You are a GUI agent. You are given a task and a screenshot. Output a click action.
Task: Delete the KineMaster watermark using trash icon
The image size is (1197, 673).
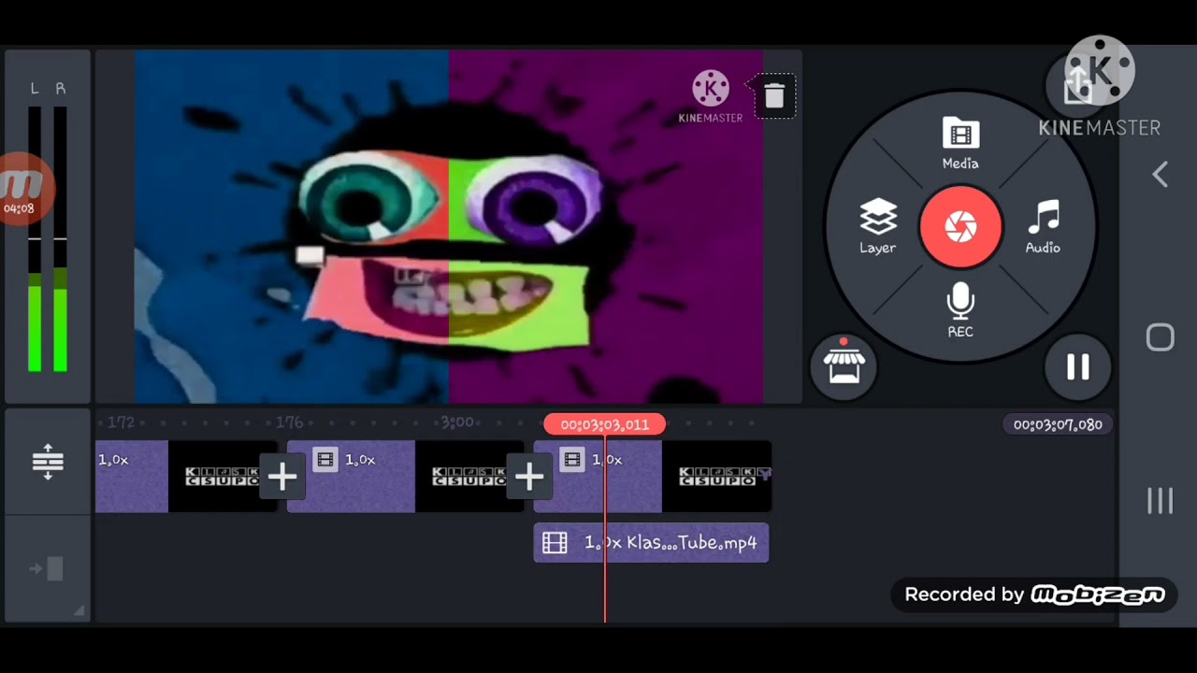click(774, 95)
